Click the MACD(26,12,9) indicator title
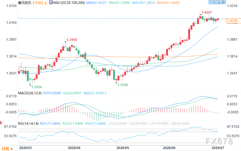This screenshot has width=241, height=151. click(30, 93)
